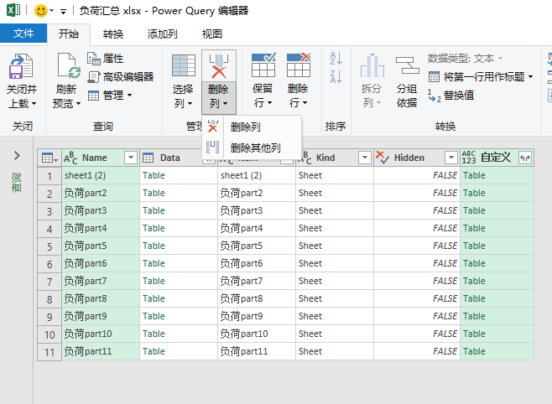Click 自定义 Table link in row 6
Image resolution: width=552 pixels, height=404 pixels.
click(474, 263)
